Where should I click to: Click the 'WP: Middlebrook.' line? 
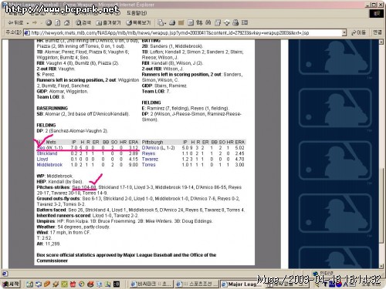(x=55, y=176)
